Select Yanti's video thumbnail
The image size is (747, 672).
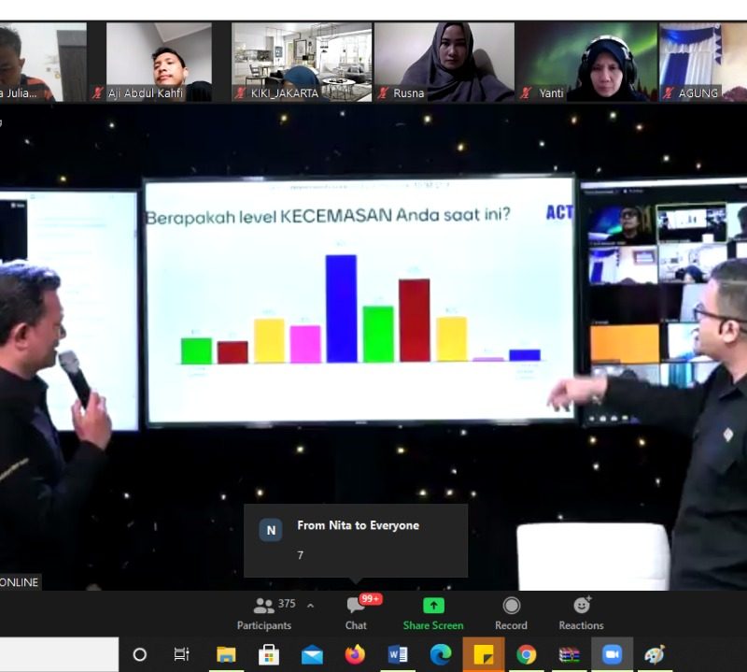point(586,62)
